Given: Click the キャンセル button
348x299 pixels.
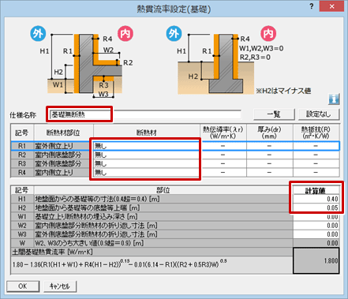Looking at the screenshot, I should click(x=60, y=286).
